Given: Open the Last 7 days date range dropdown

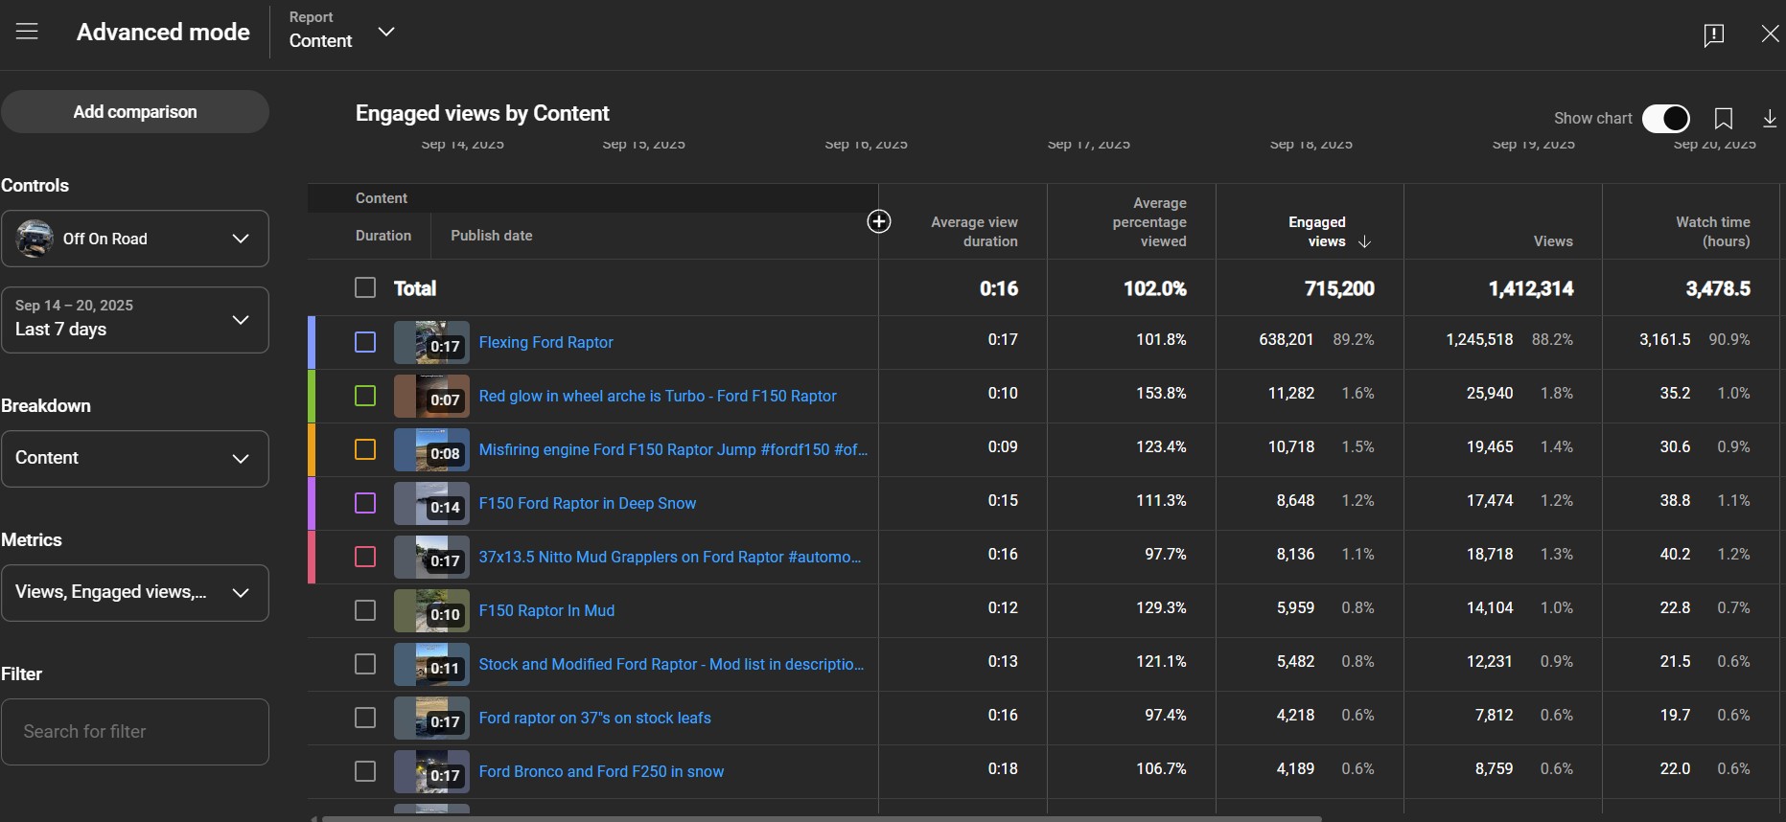Looking at the screenshot, I should pyautogui.click(x=135, y=319).
